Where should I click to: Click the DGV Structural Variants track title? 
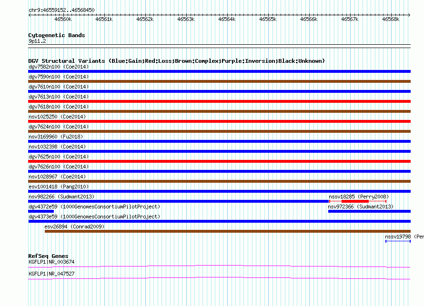177,61
